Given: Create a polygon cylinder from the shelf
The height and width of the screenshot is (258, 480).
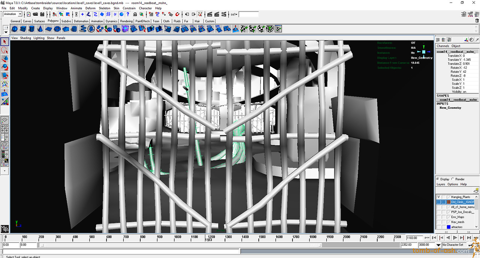Looking at the screenshot, I should coord(32,29).
